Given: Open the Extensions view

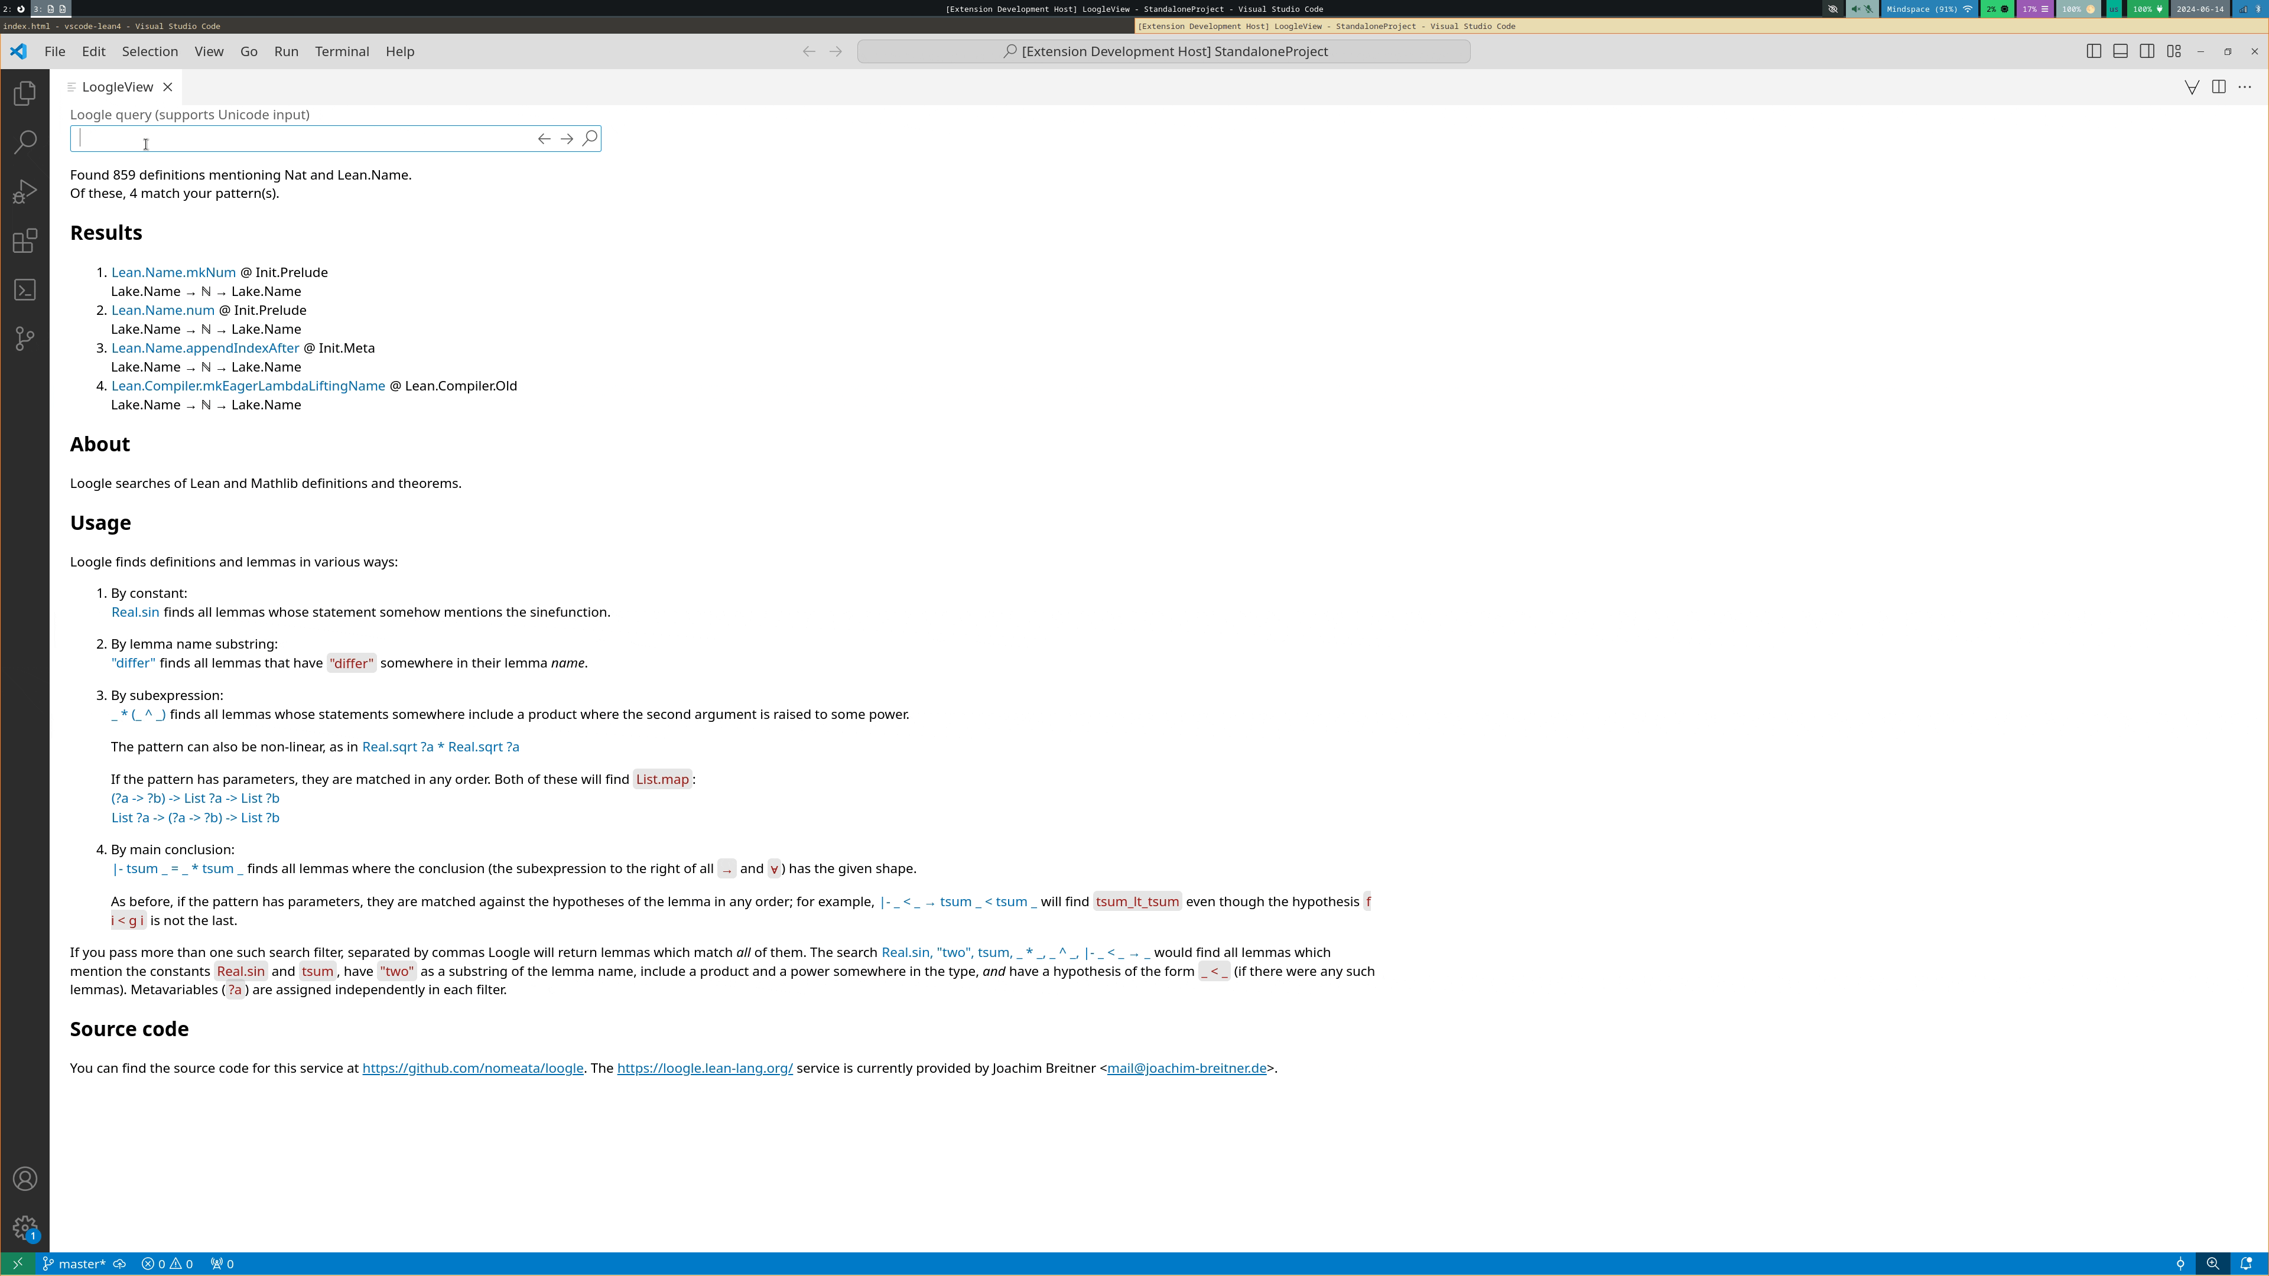Looking at the screenshot, I should click(25, 240).
